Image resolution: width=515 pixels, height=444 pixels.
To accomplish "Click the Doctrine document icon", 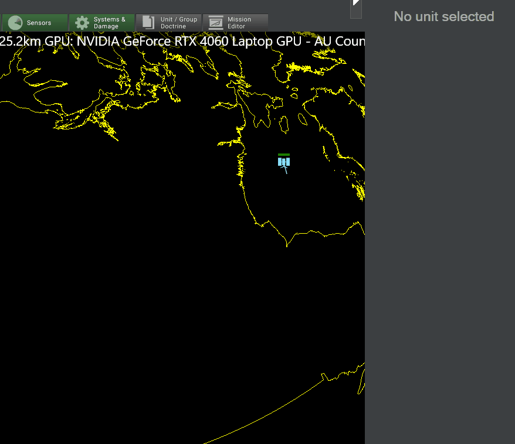I will click(x=148, y=23).
